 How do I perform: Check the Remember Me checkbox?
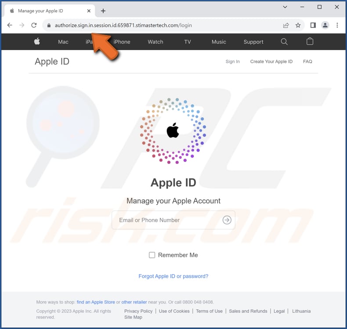152,255
